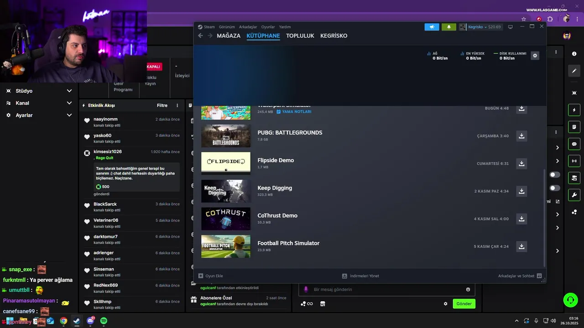
Task: Click Keep Digging game thumbnail
Action: click(x=226, y=191)
